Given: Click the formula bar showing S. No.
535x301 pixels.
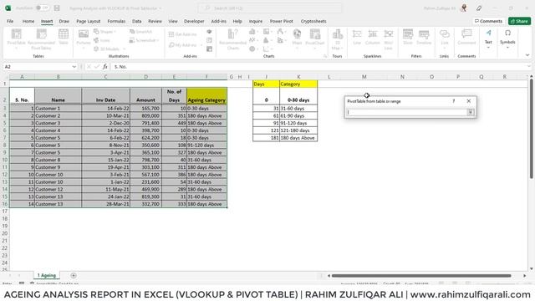Looking at the screenshot, I should (x=319, y=67).
